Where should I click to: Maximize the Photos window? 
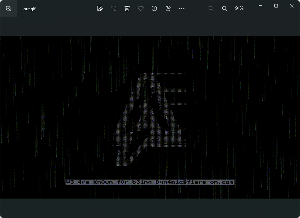[x=276, y=6]
